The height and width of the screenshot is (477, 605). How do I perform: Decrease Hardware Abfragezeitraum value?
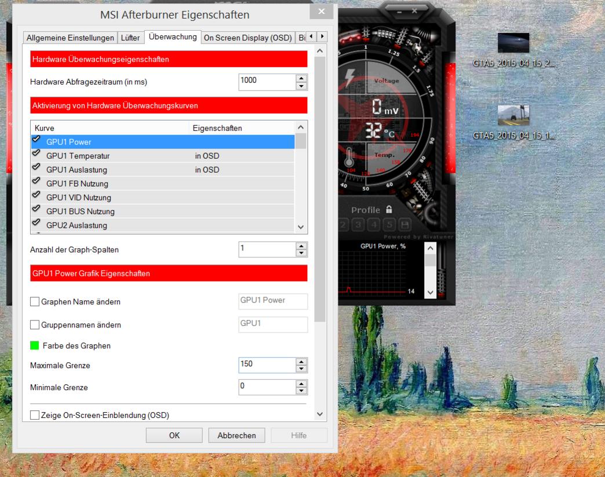301,86
